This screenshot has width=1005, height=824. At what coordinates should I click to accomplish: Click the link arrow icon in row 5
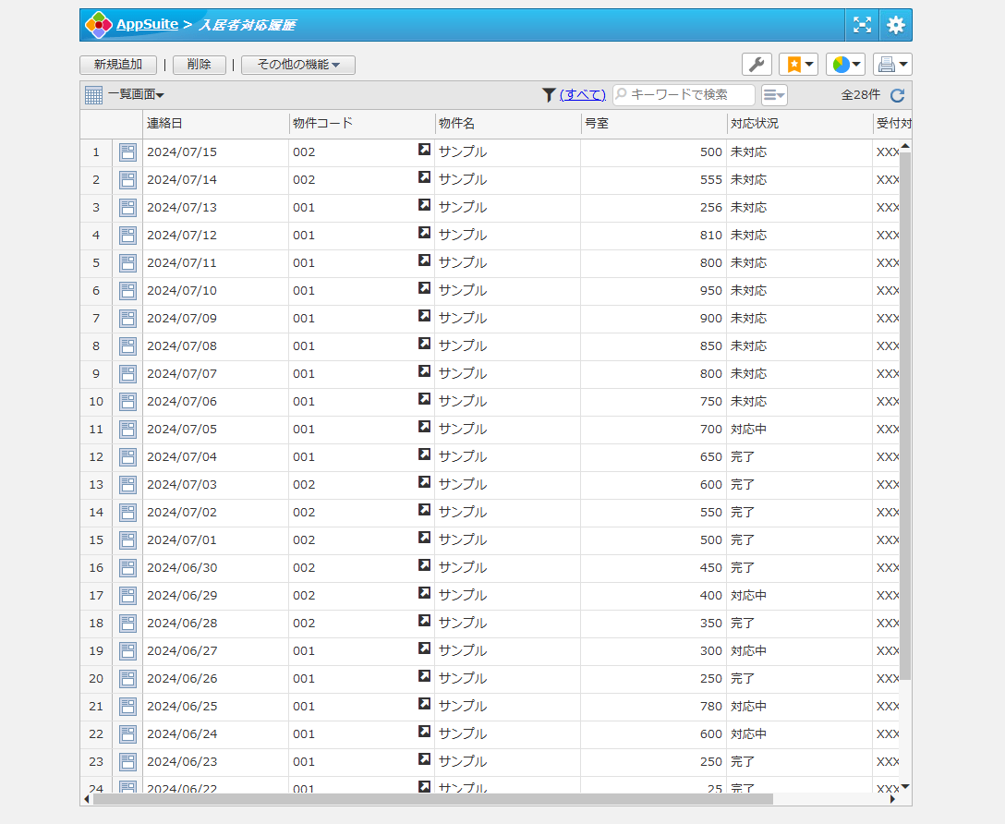pos(424,261)
